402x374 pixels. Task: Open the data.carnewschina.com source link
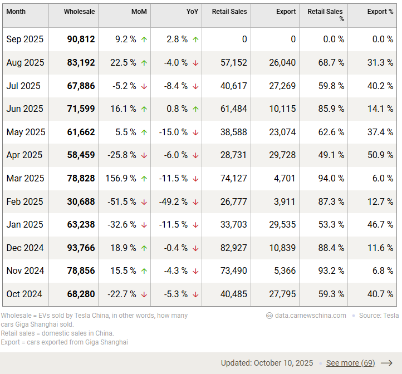pos(310,316)
